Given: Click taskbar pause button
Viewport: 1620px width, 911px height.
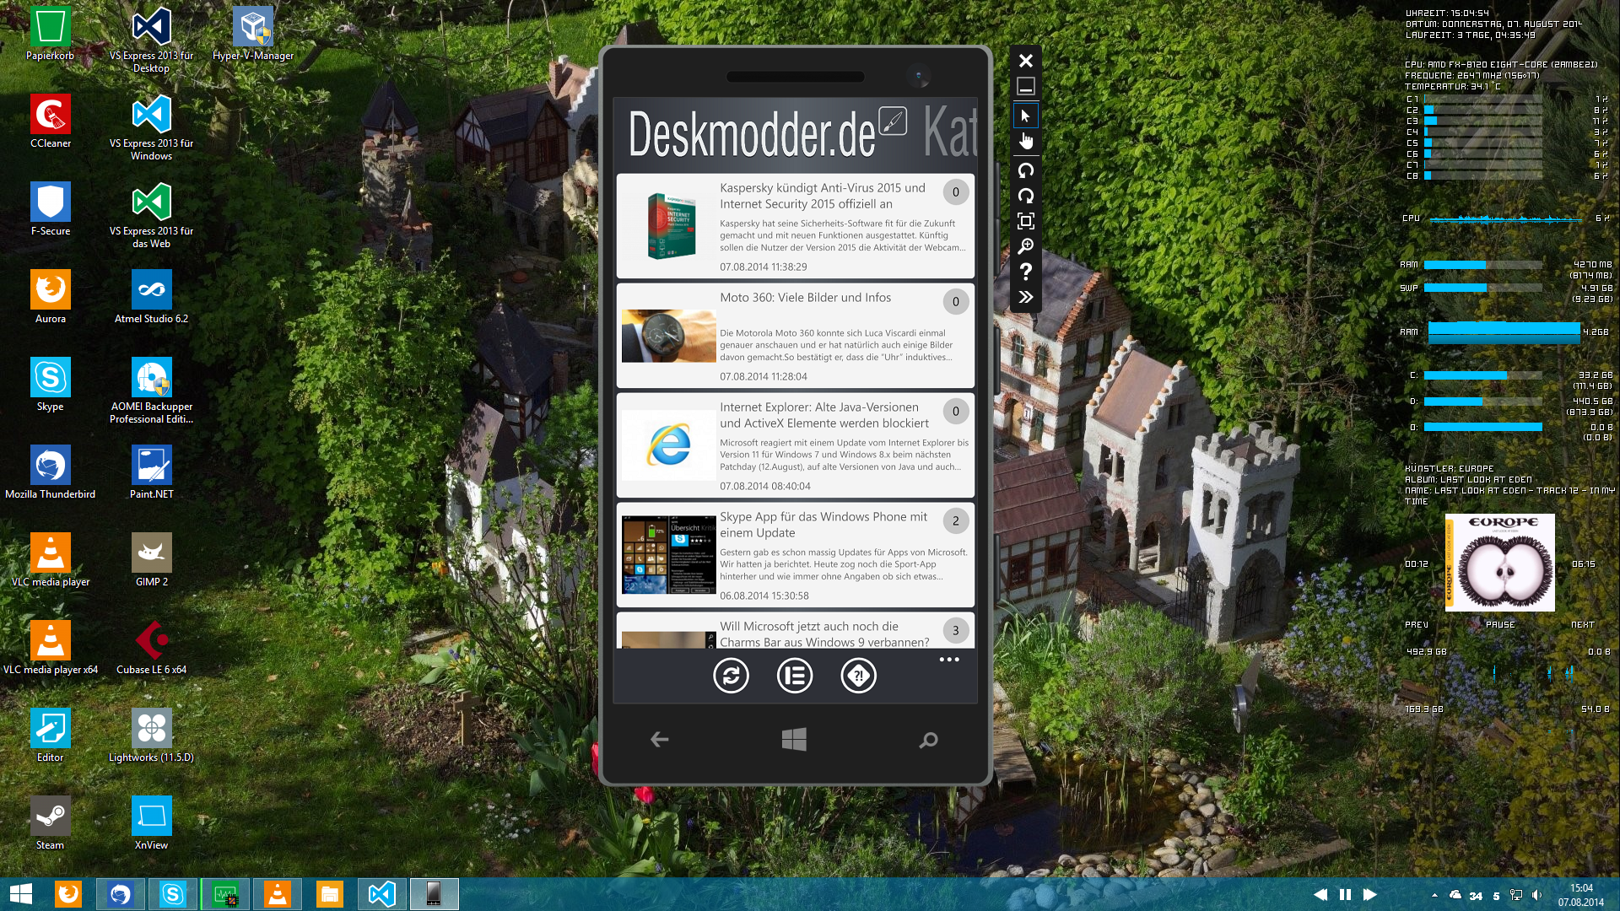Looking at the screenshot, I should pyautogui.click(x=1345, y=894).
